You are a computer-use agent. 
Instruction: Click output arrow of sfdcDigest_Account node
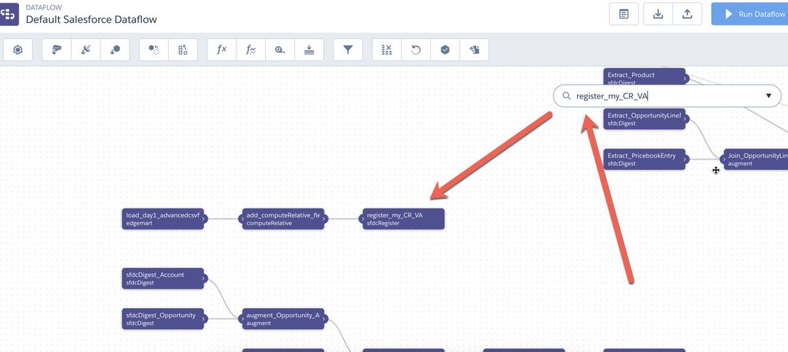click(204, 279)
